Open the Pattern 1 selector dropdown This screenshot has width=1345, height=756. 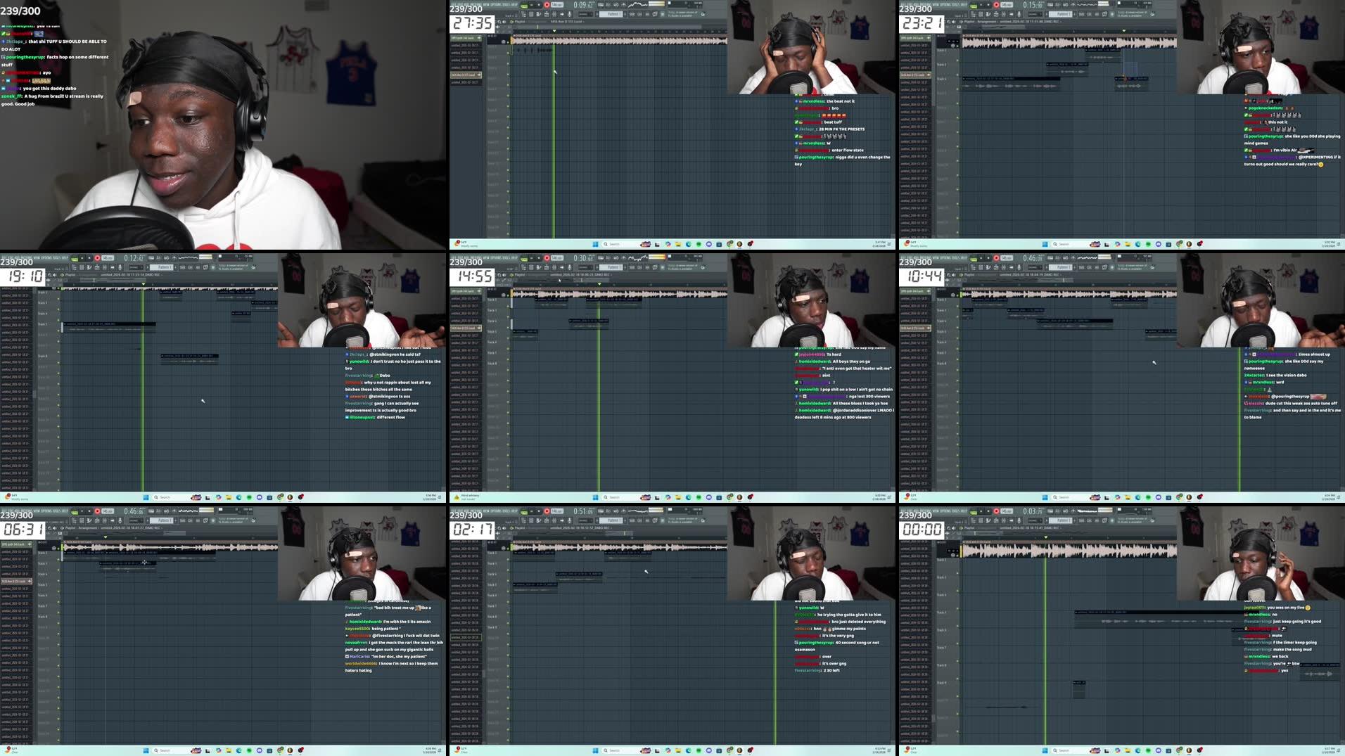[x=611, y=14]
